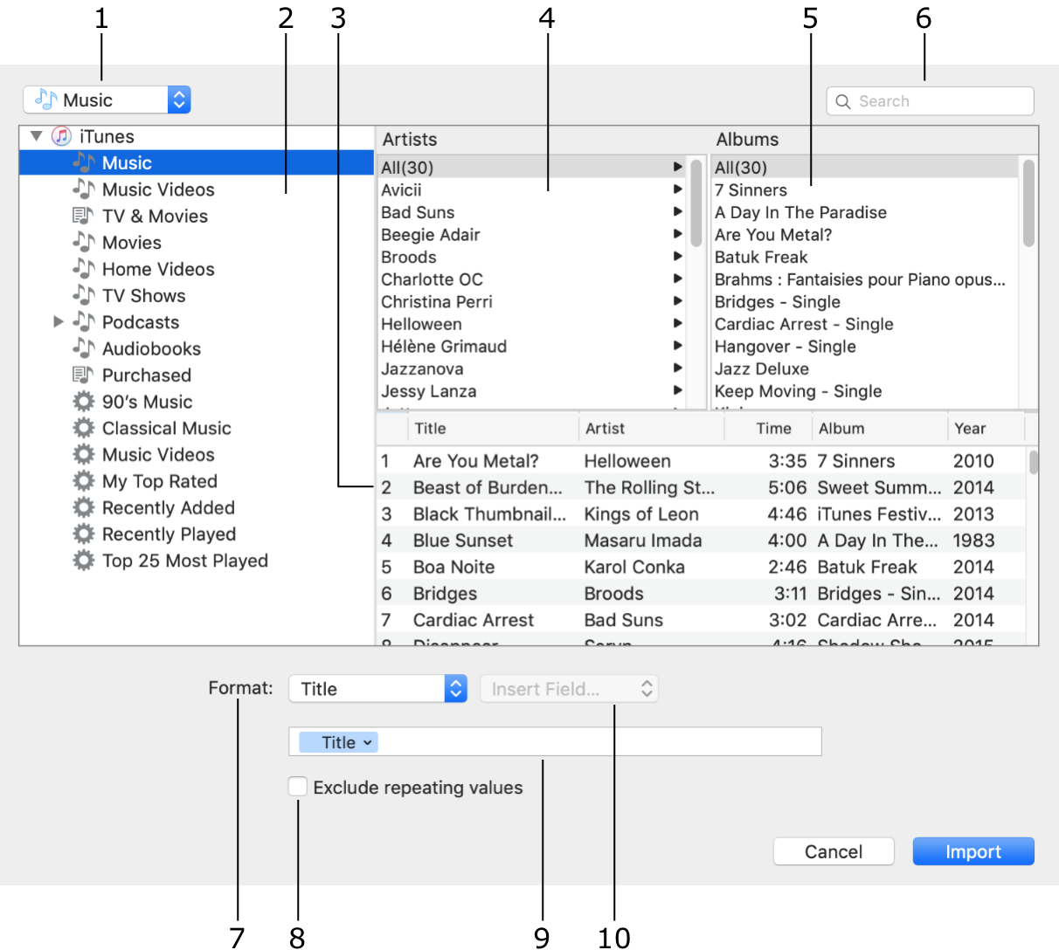Click the TV Shows note icon
The width and height of the screenshot is (1059, 950).
click(84, 295)
